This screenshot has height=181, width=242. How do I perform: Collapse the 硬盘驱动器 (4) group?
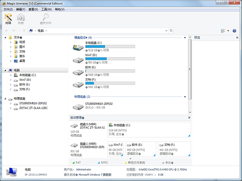click(x=185, y=37)
